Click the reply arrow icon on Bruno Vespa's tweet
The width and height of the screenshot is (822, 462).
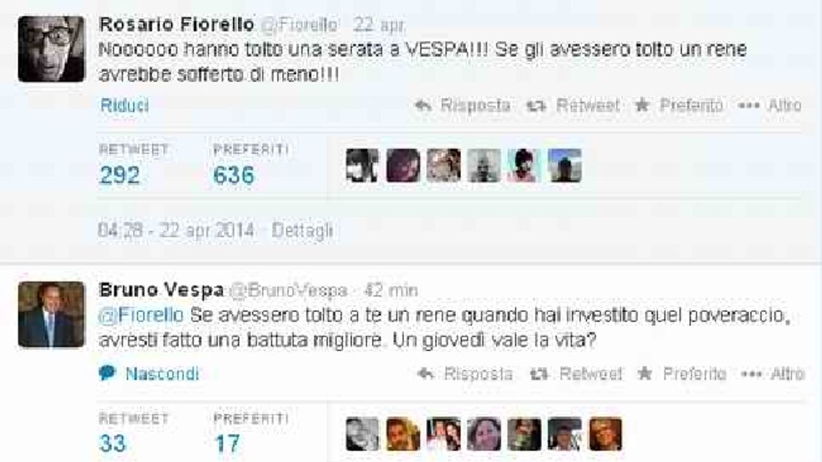[x=425, y=374]
